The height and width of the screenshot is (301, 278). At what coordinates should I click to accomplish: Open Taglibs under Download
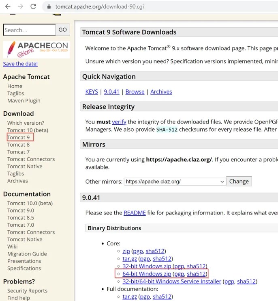(x=16, y=173)
